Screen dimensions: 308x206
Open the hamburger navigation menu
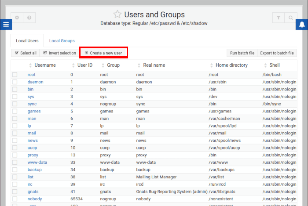pyautogui.click(x=6, y=24)
